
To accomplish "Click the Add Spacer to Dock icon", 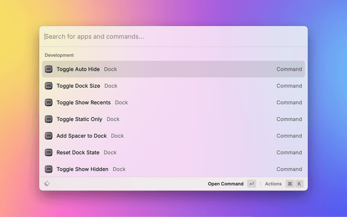I will coord(49,136).
